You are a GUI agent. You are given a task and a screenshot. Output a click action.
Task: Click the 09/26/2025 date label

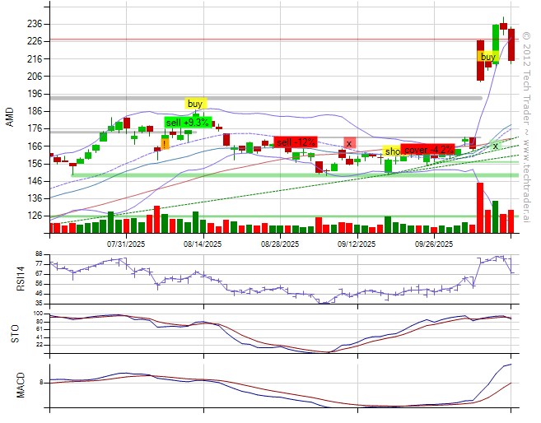(434, 244)
